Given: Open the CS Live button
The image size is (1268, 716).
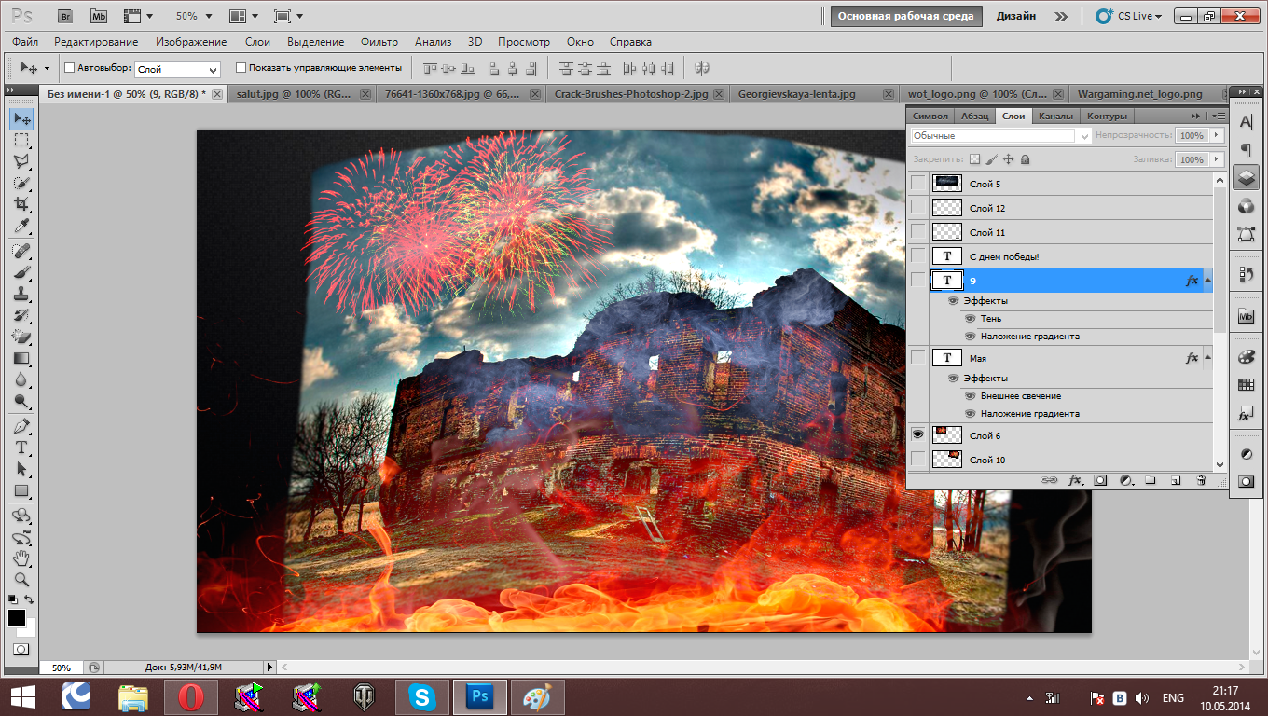Looking at the screenshot, I should (x=1129, y=16).
